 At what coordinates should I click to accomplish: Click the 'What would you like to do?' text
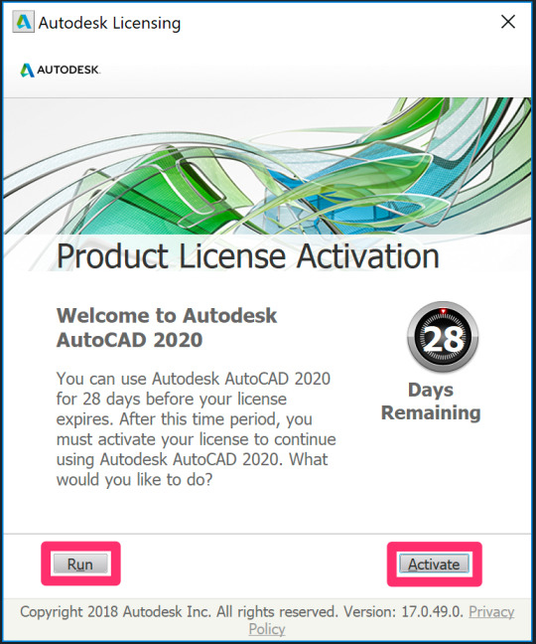pos(192,469)
